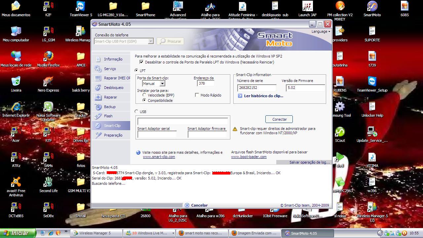This screenshot has width=423, height=238.
Task: Switch to smart moto nao reco... taskbar item
Action: coord(202,233)
